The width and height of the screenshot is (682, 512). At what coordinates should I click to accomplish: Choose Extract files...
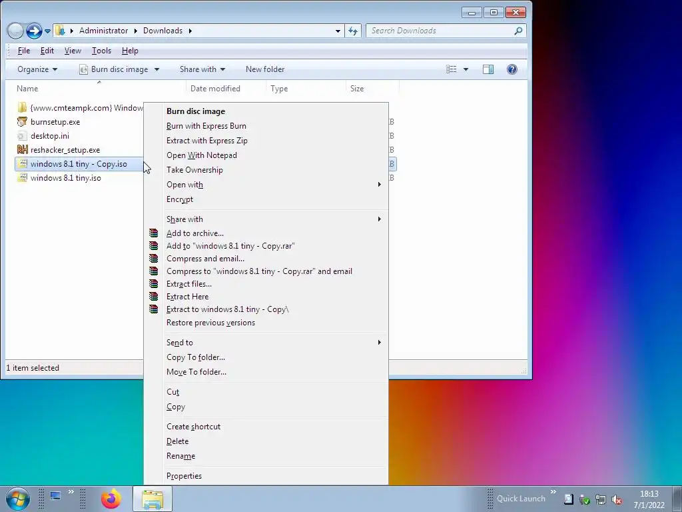pos(266,284)
